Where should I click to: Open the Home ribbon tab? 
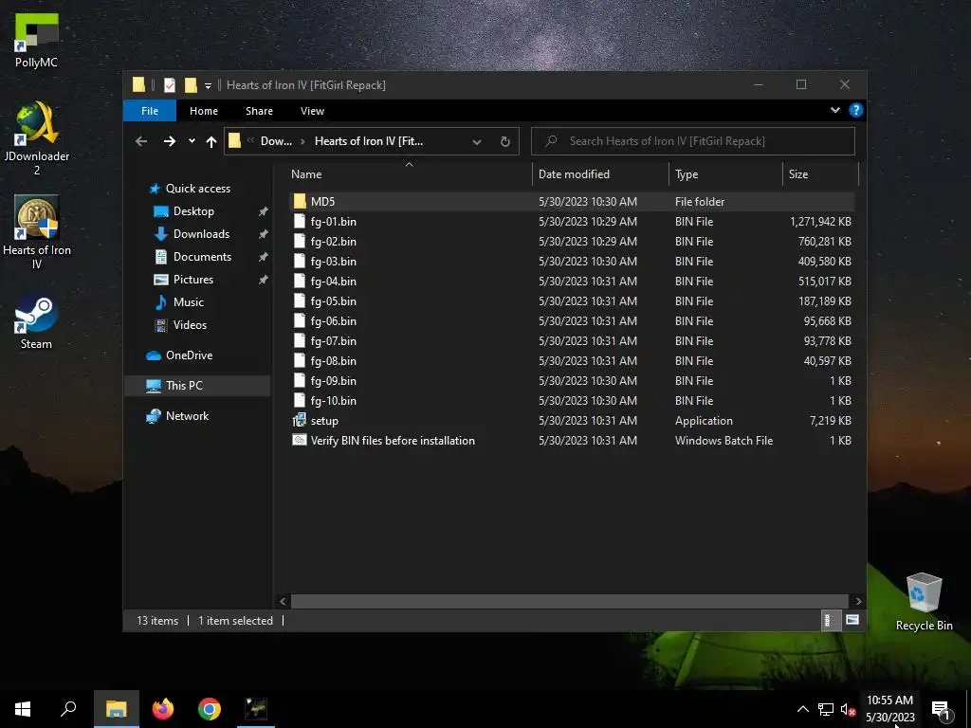pos(204,111)
